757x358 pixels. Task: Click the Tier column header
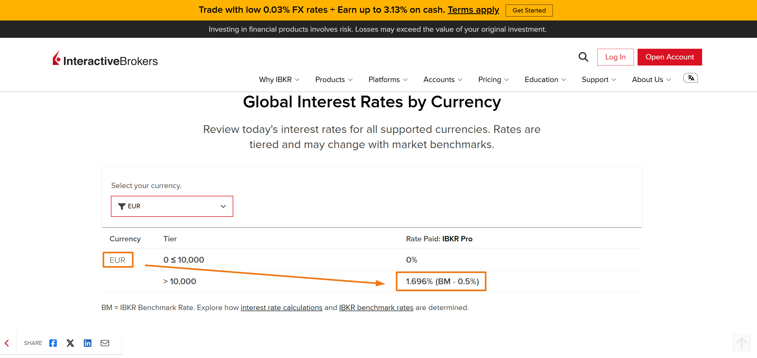(170, 239)
